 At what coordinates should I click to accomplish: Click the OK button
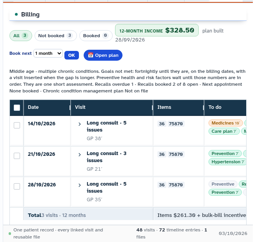point(71,55)
